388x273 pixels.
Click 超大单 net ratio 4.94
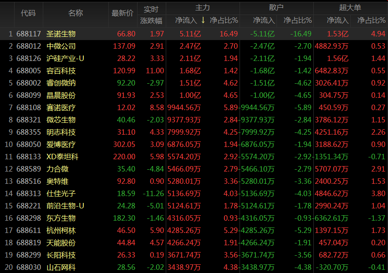[378, 34]
